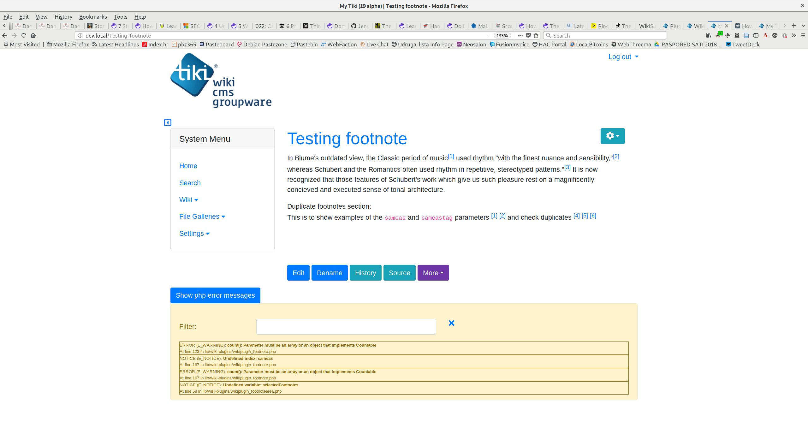Viewport: 808px width, 446px height.
Task: Open the red letter A extension
Action: point(765,35)
